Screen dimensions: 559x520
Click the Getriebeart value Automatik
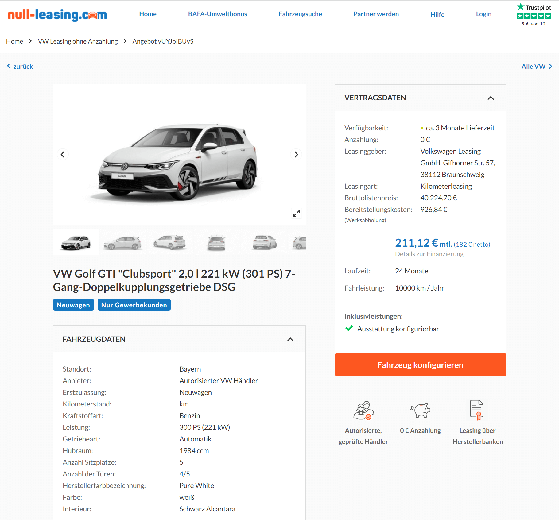point(195,439)
